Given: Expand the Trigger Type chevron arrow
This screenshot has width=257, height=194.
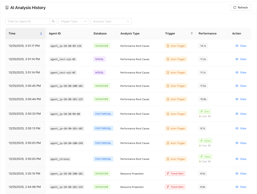Looking at the screenshot, I should pos(85,21).
